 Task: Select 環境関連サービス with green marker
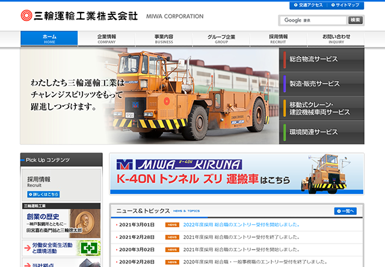click(322, 132)
